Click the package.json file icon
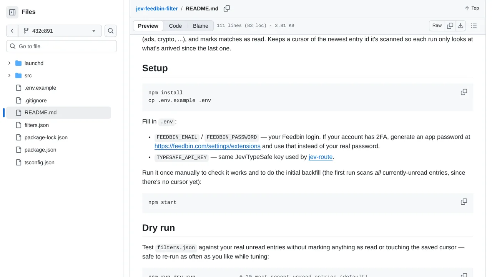The image size is (492, 277). click(18, 150)
